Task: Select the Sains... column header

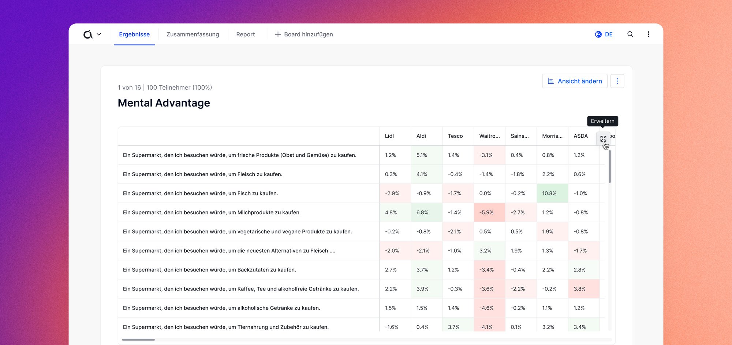Action: tap(521, 136)
